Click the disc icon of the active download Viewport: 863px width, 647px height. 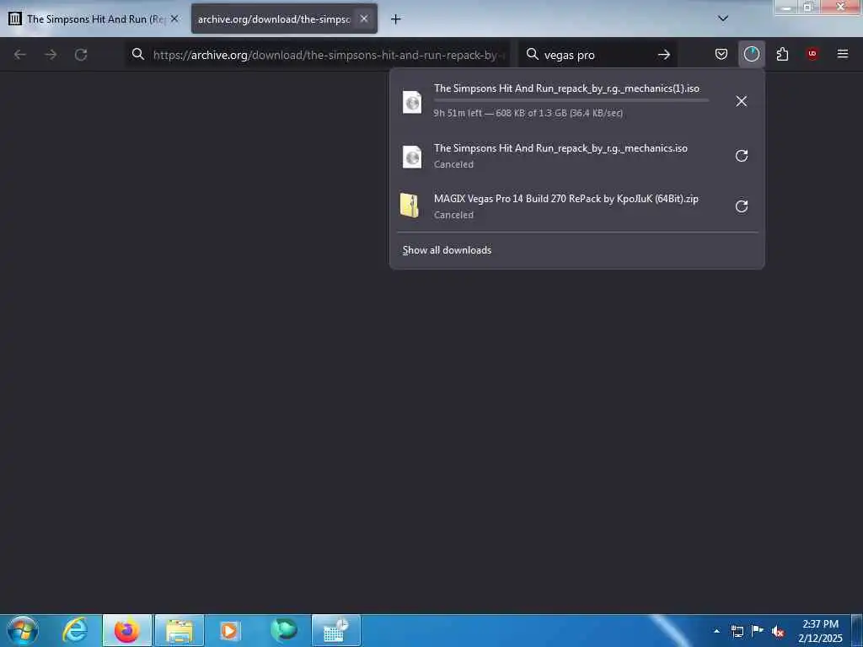pyautogui.click(x=412, y=102)
